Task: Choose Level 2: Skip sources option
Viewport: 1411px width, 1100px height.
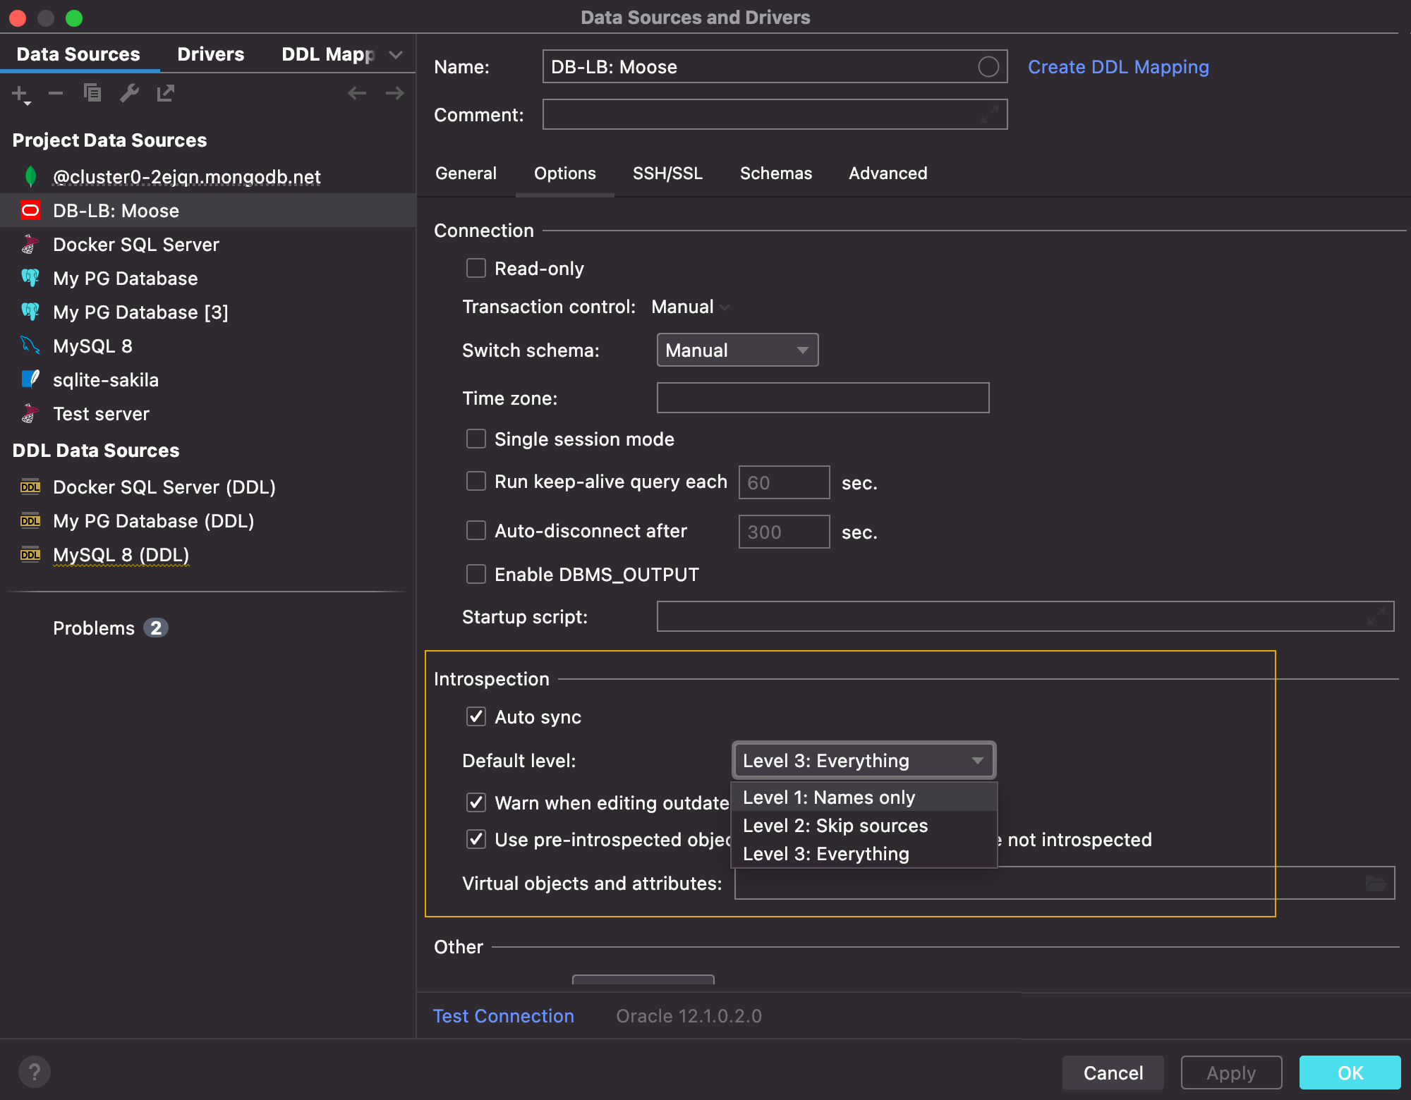Action: click(x=835, y=826)
